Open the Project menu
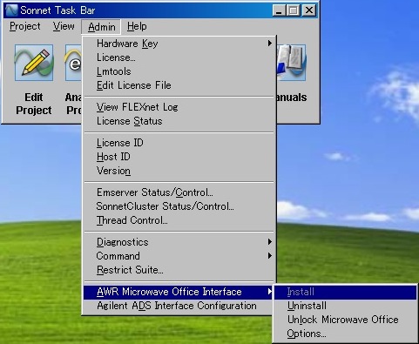 [x=25, y=26]
